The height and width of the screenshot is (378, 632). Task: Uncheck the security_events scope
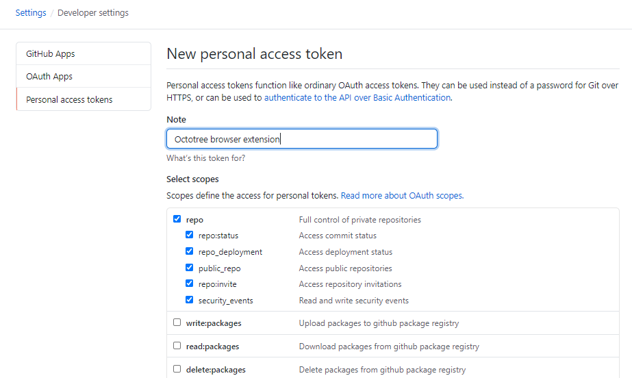tap(189, 300)
